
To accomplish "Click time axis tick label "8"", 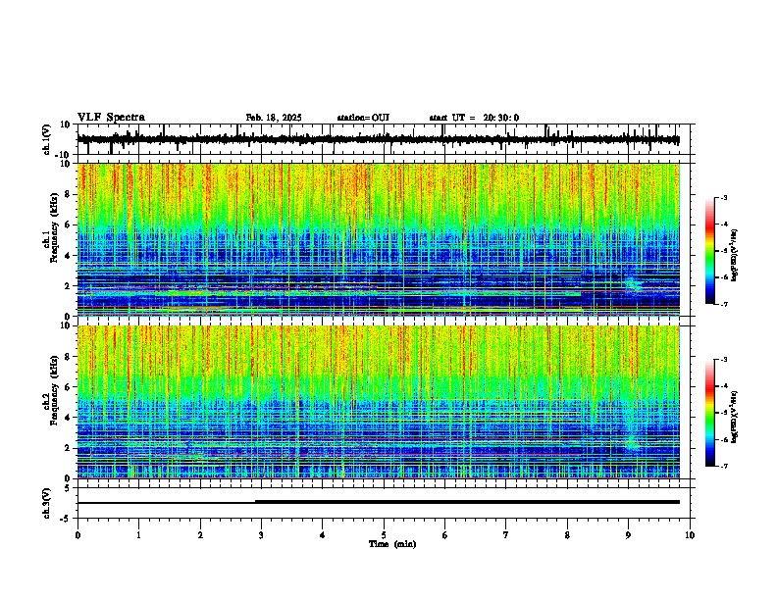I will (567, 535).
